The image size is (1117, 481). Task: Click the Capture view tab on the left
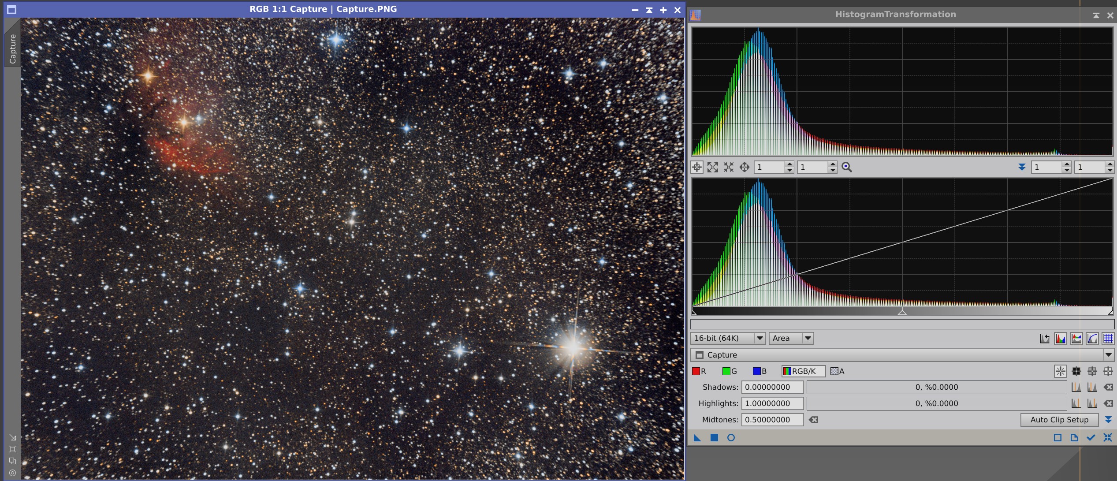[12, 48]
